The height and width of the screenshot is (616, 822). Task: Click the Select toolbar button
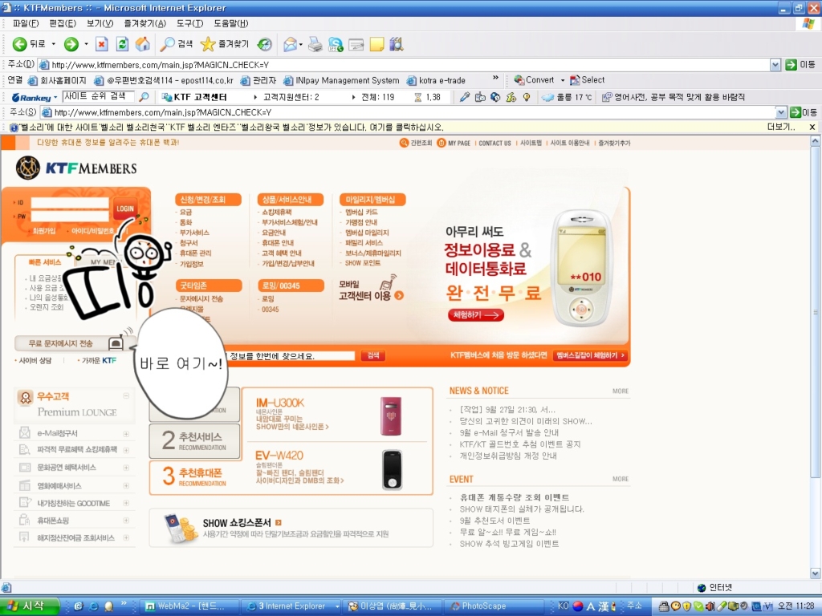point(587,80)
